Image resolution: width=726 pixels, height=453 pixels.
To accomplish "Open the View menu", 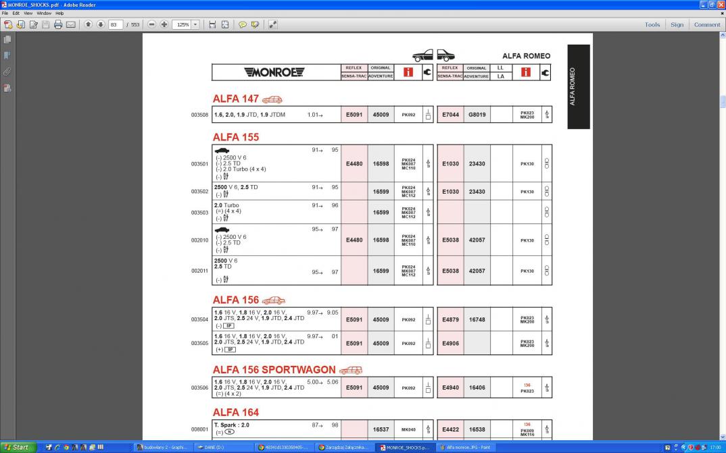I will [28, 14].
